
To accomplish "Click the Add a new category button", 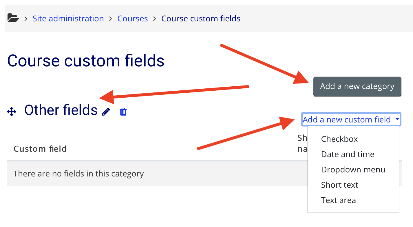I will [357, 86].
